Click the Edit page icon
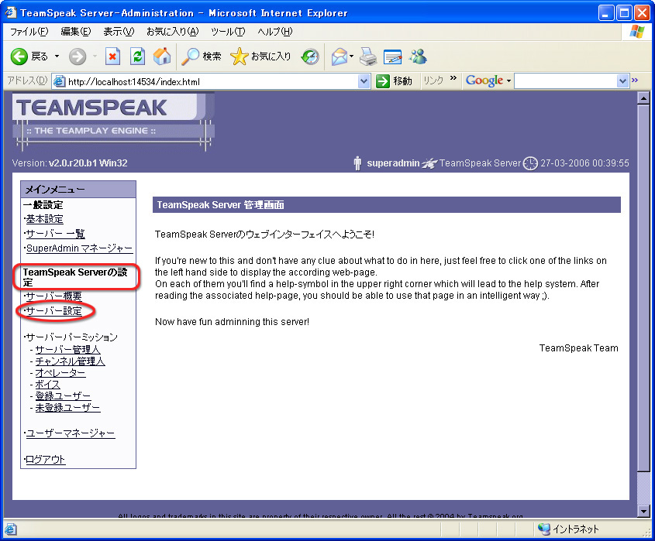The image size is (655, 541). coord(393,56)
